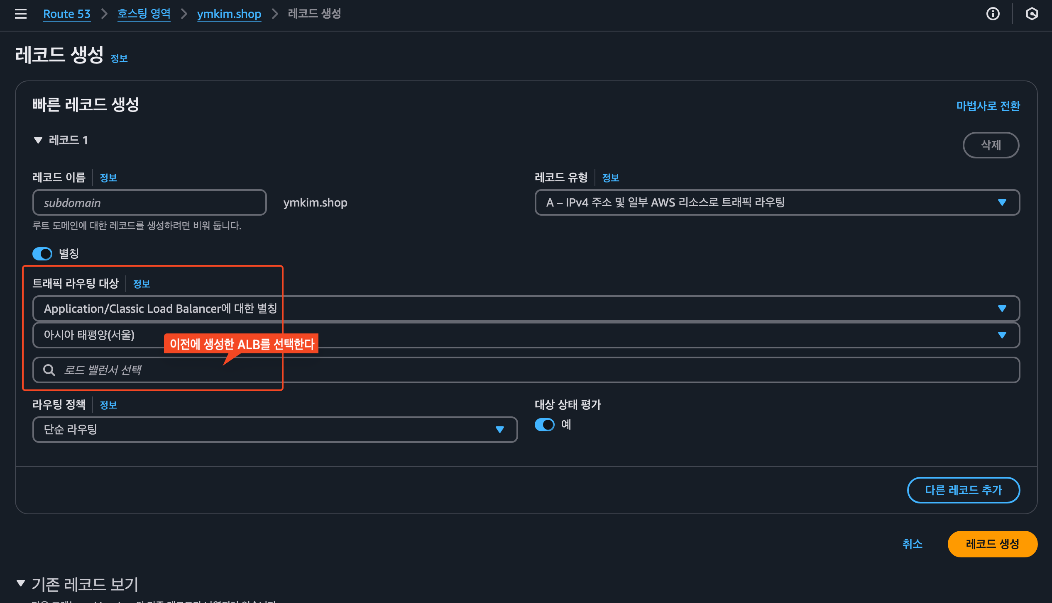Click 다른 레코드 추가 button
The height and width of the screenshot is (603, 1052).
click(x=963, y=490)
